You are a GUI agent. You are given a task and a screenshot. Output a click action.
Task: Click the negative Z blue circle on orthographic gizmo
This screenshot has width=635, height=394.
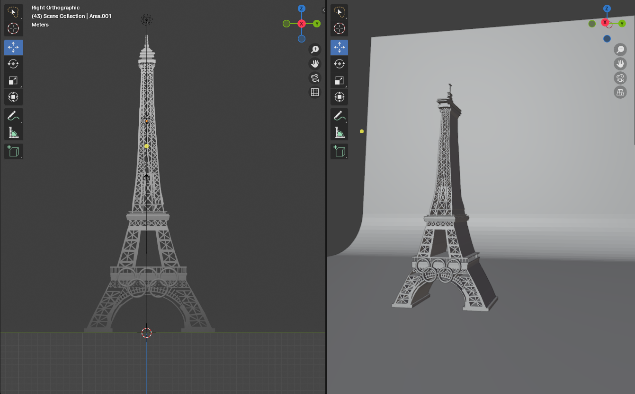tap(302, 39)
